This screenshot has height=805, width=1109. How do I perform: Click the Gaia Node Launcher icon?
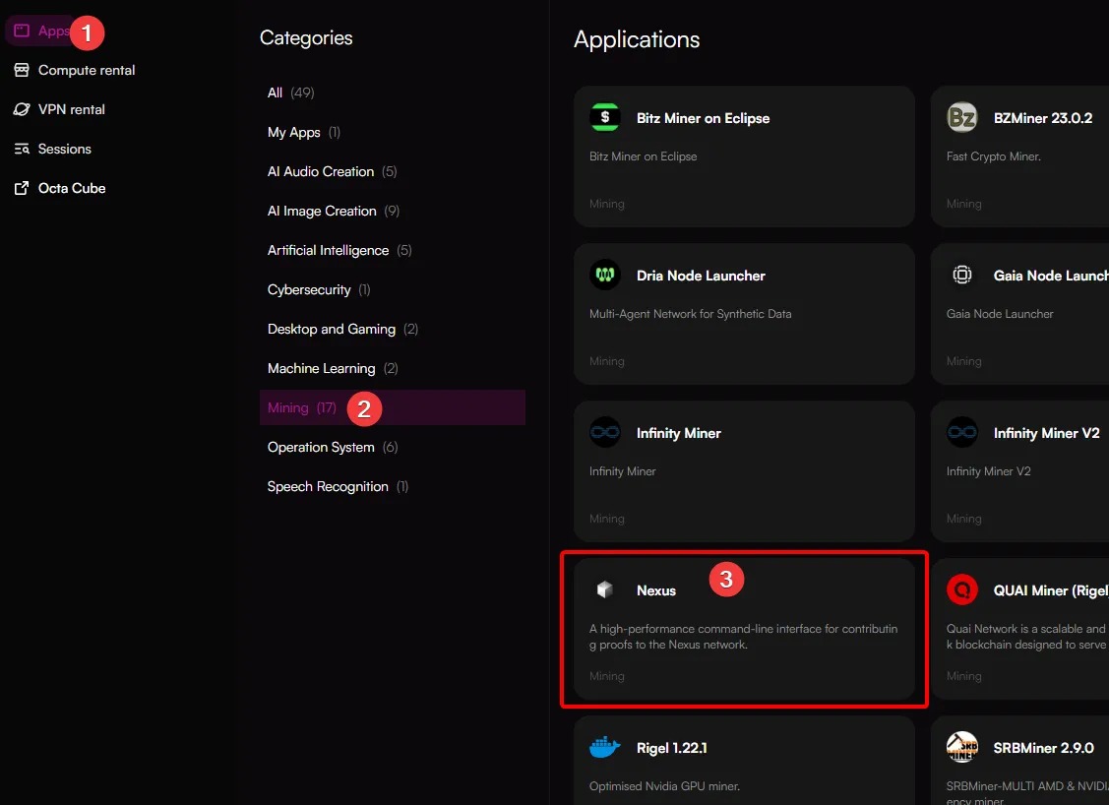click(962, 275)
